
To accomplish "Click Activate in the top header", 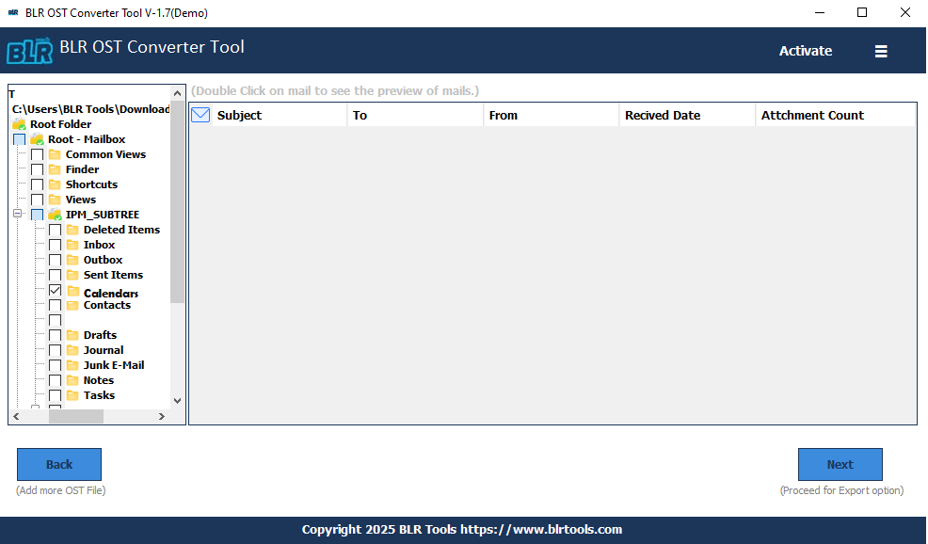I will click(805, 51).
